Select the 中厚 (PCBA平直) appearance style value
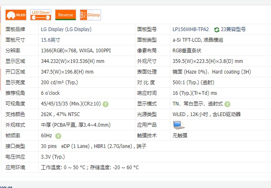 76,125
